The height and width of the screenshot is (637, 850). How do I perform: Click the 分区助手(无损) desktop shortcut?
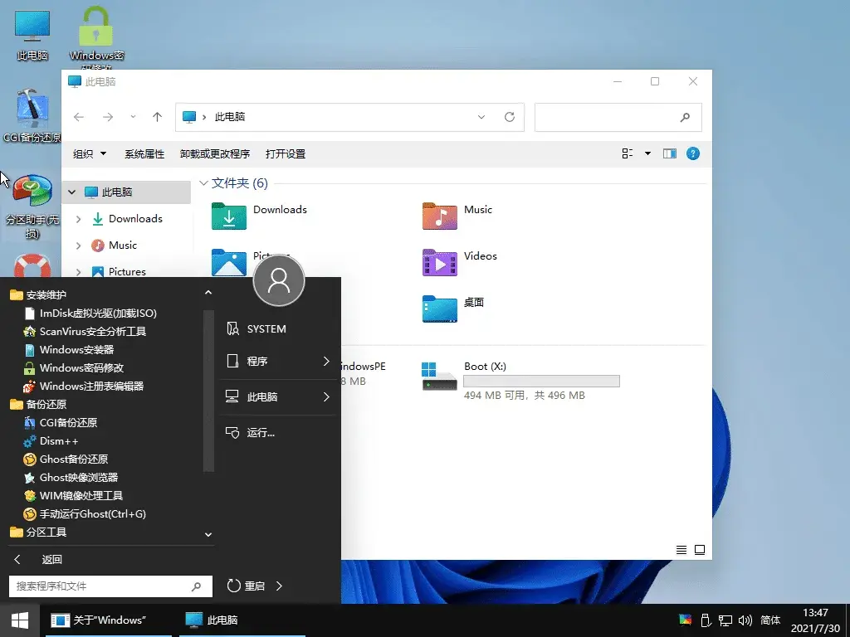(32, 207)
